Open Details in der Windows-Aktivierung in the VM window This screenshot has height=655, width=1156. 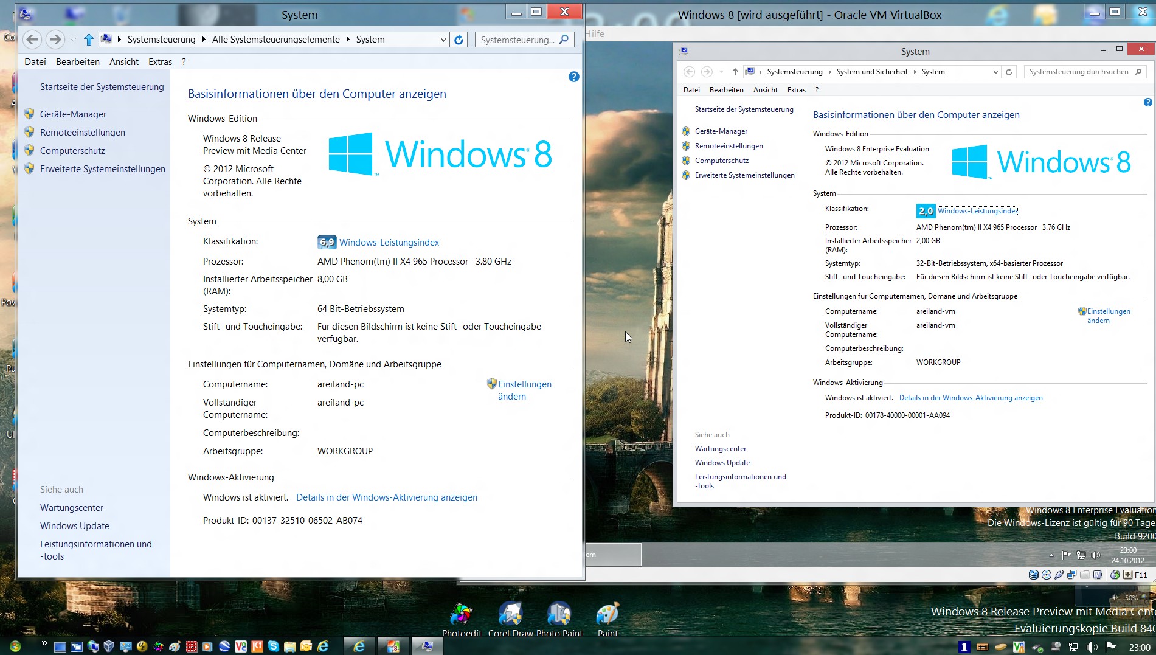coord(971,398)
